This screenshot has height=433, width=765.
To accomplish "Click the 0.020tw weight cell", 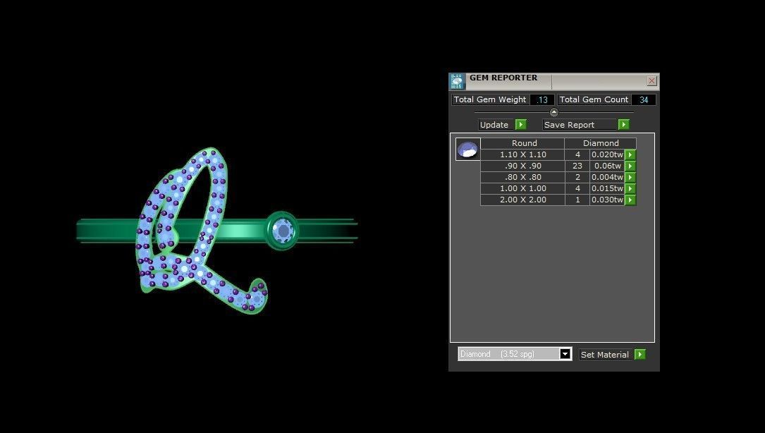I will [x=607, y=154].
